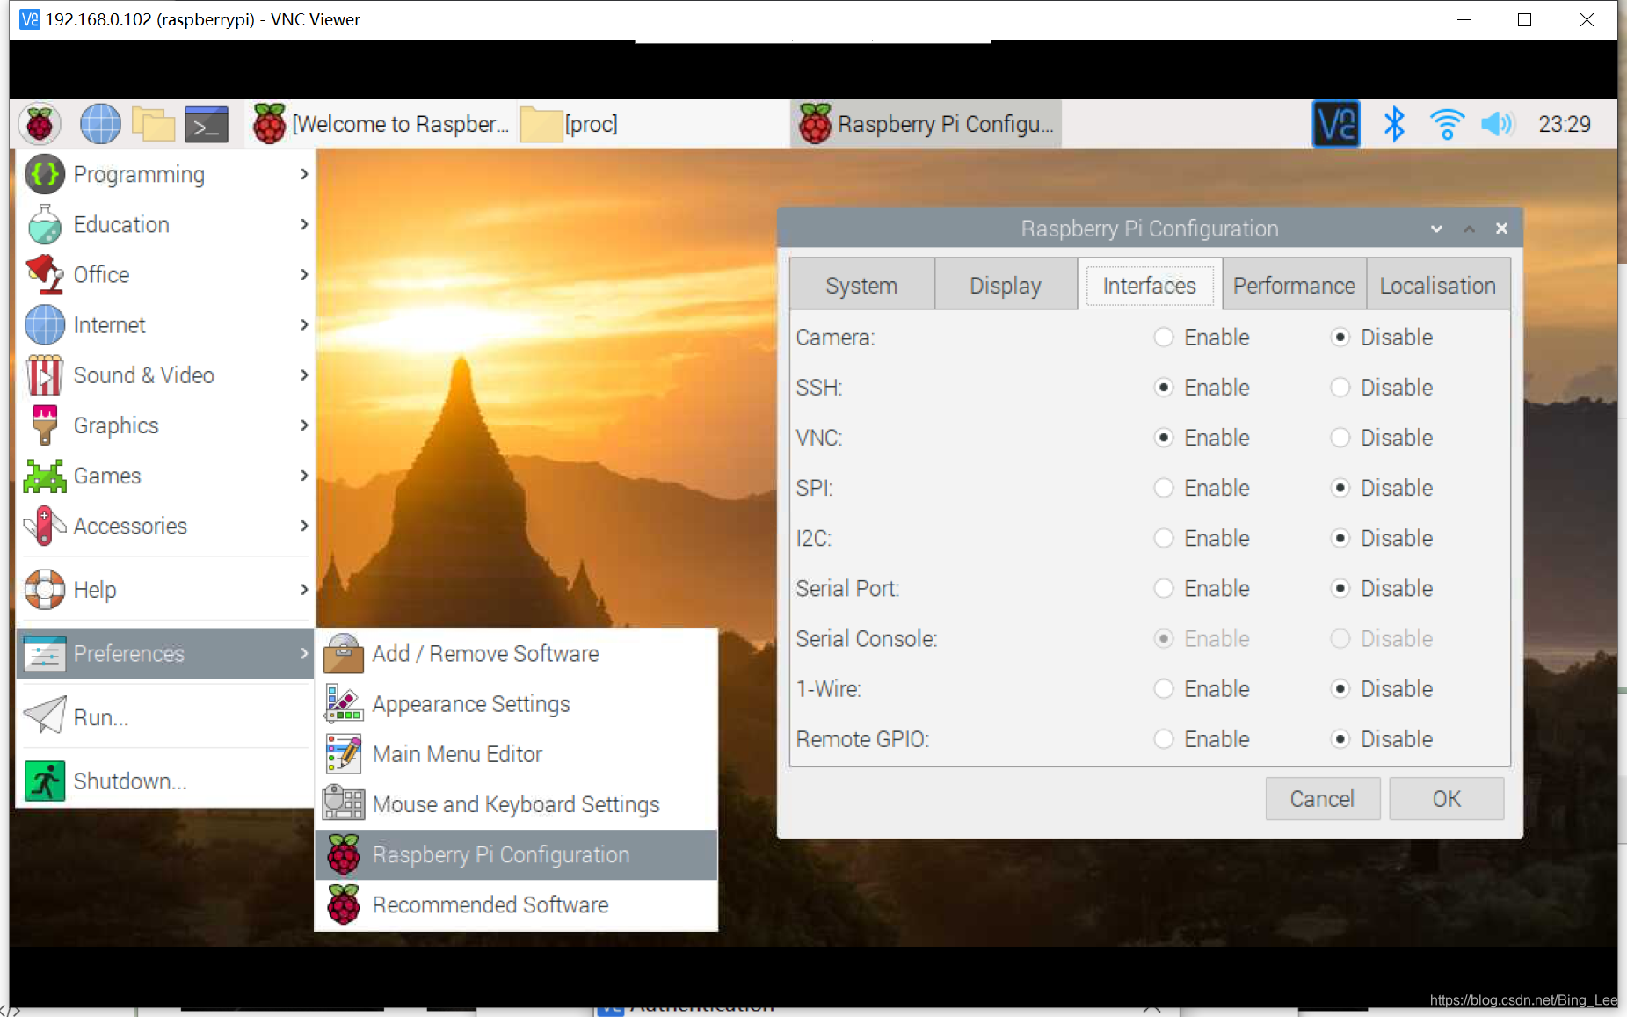
Task: Expand the Accessories submenu arrow
Action: coord(304,526)
